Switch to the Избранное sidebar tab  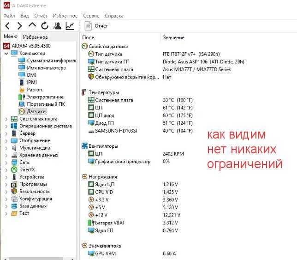coord(35,37)
